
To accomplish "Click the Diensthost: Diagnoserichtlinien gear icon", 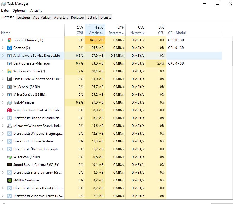I will (9, 118).
